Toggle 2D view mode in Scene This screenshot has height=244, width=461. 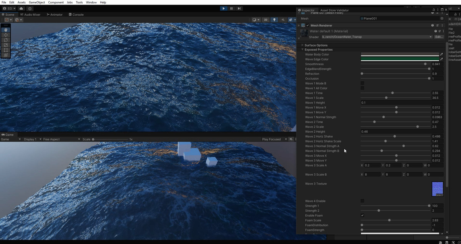[265, 20]
